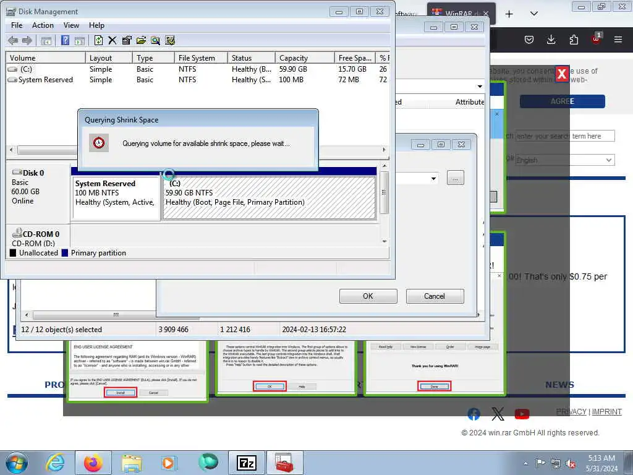The width and height of the screenshot is (633, 475).
Task: Select the System Reserved partition block
Action: coord(116,198)
